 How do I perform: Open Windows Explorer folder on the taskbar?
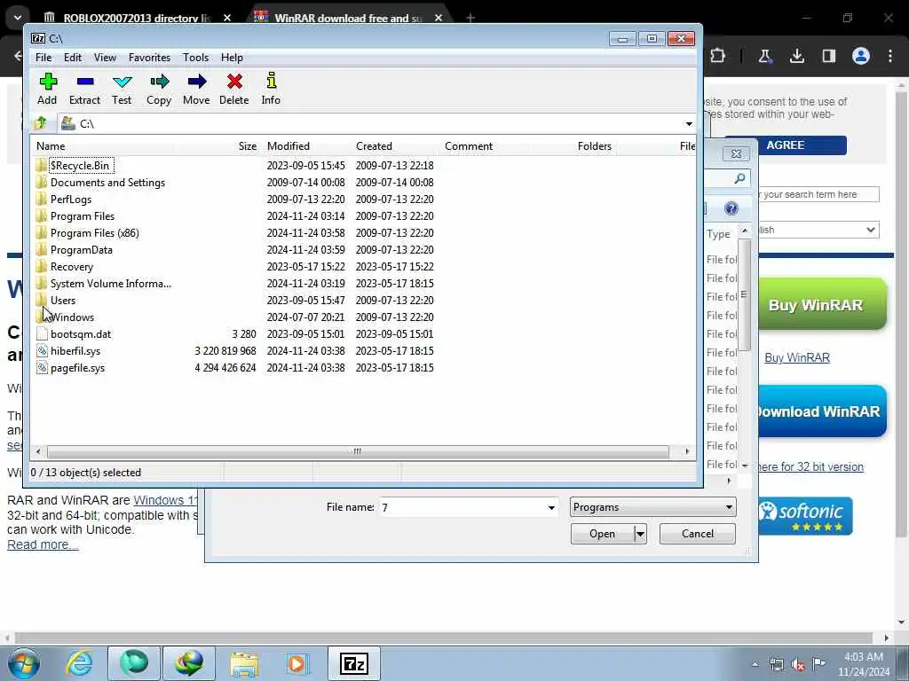click(x=244, y=663)
